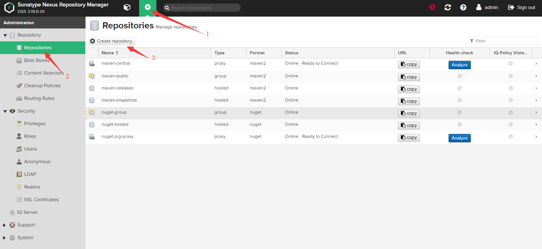Select the maven-snapshots repository name
The width and height of the screenshot is (542, 249).
coord(119,100)
